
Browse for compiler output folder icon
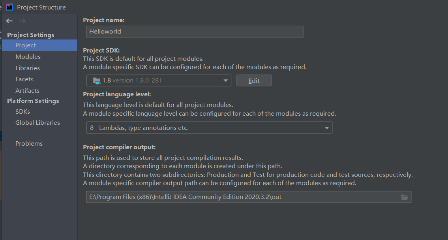coord(405,197)
